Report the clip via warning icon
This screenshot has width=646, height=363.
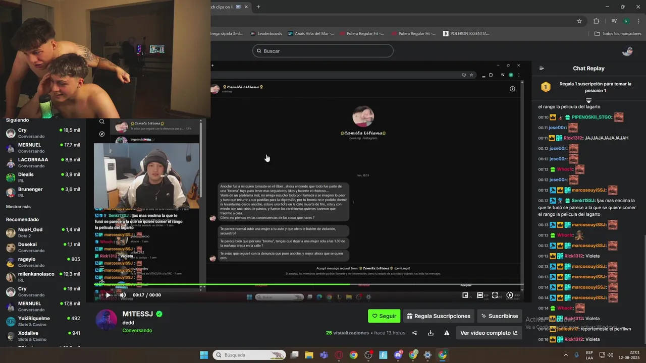coord(447,333)
